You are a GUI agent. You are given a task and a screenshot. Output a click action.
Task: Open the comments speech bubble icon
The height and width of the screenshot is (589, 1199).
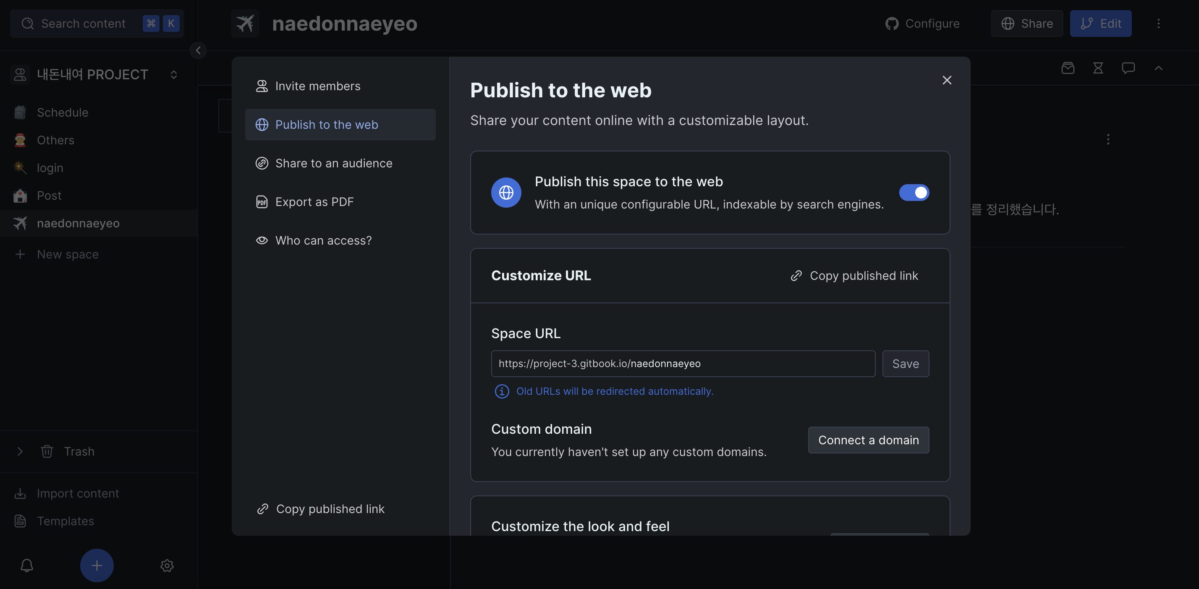pyautogui.click(x=1128, y=68)
